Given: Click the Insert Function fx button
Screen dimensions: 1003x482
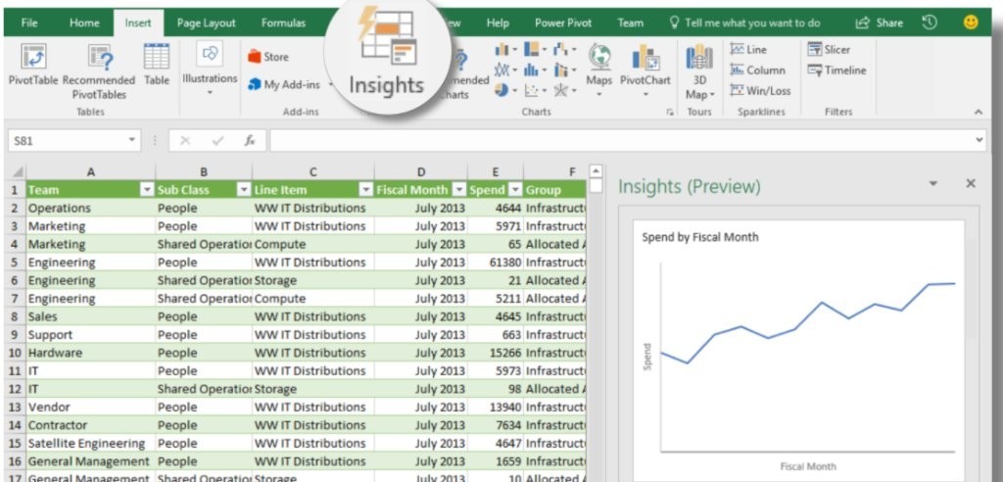Looking at the screenshot, I should pos(250,141).
